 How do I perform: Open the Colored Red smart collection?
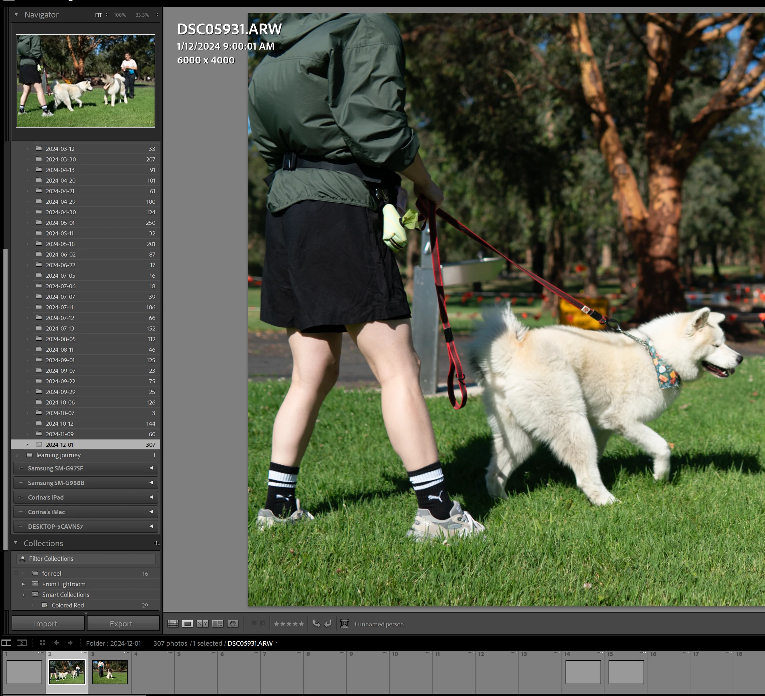coord(67,605)
